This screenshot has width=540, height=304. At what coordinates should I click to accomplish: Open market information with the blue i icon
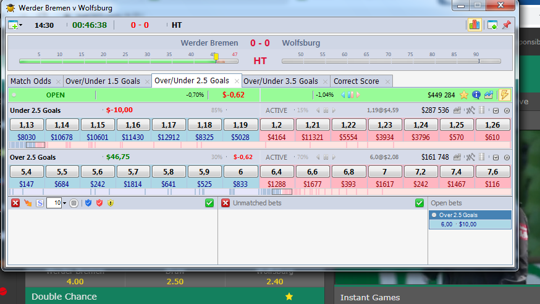[x=476, y=95]
